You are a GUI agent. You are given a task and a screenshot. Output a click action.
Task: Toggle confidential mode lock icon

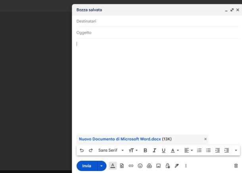click(x=168, y=166)
